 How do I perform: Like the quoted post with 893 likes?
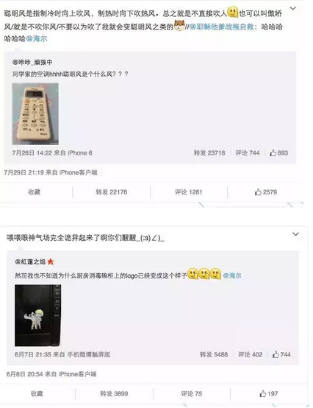click(x=278, y=152)
